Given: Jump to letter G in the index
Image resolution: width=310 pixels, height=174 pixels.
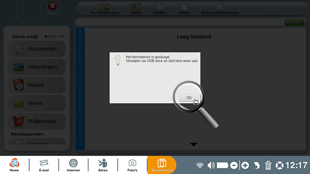Looking at the screenshot, I should [80, 58].
